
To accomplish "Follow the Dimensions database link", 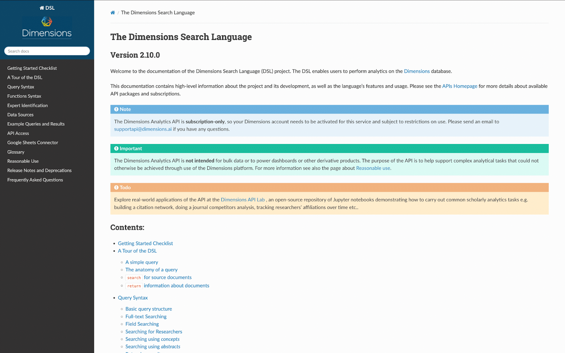I will 417,71.
